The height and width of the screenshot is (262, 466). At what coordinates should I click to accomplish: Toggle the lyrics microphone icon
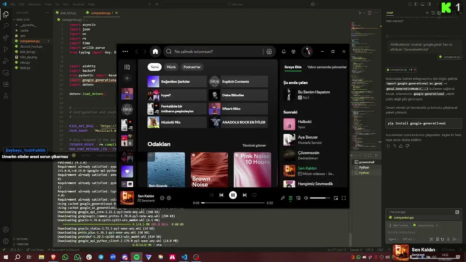(x=283, y=198)
